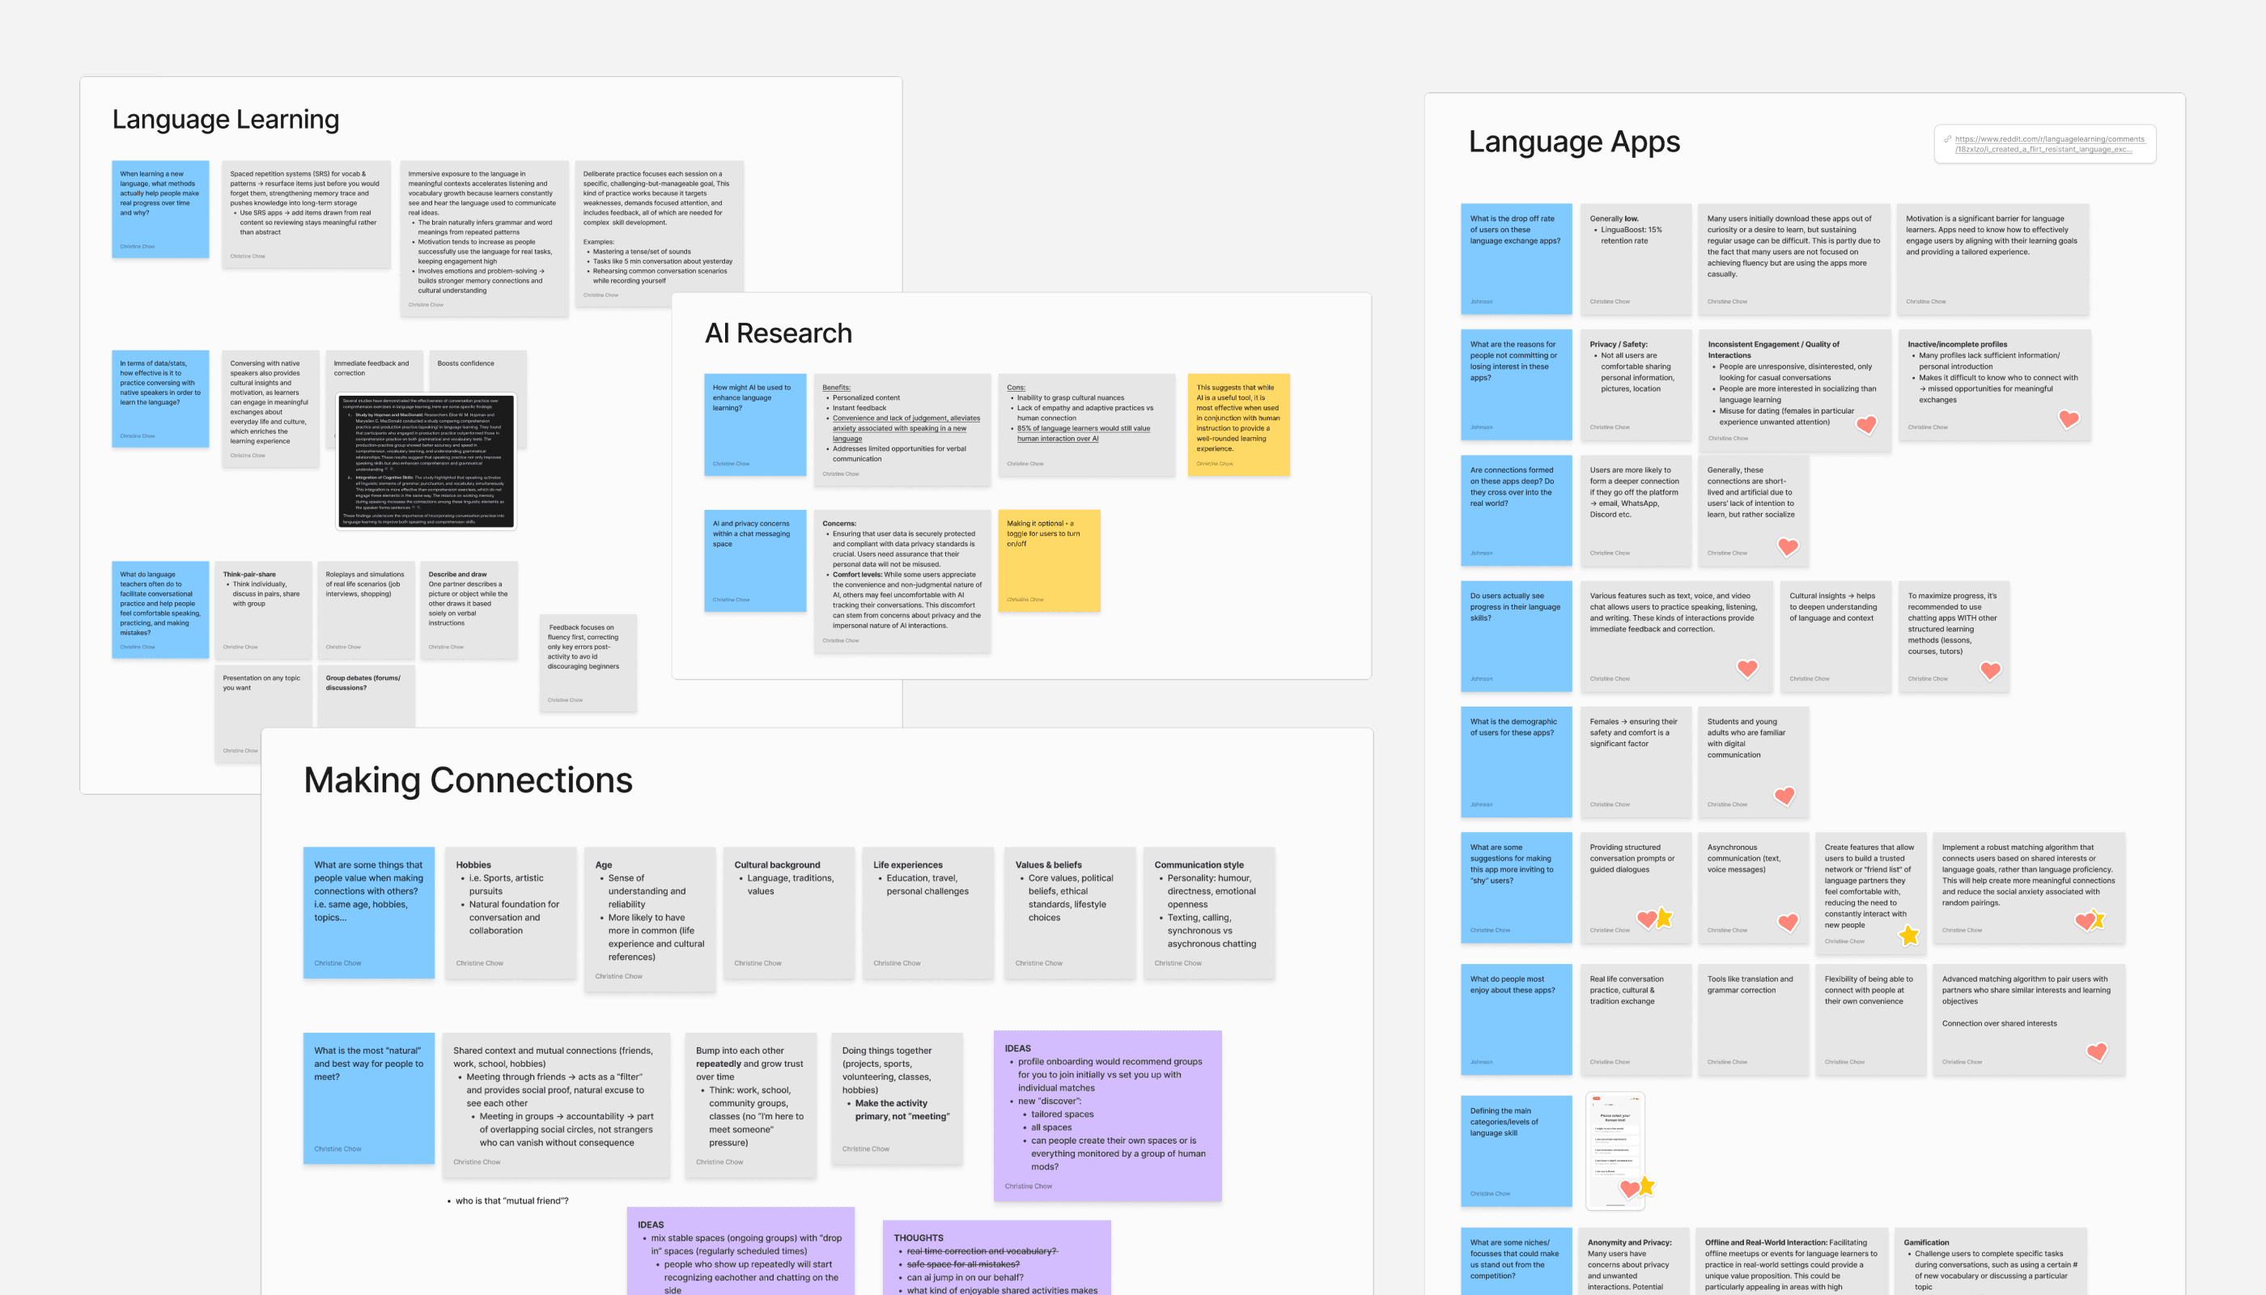Click heart stamp on Students and young adults note
2266x1295 pixels.
click(x=1784, y=796)
